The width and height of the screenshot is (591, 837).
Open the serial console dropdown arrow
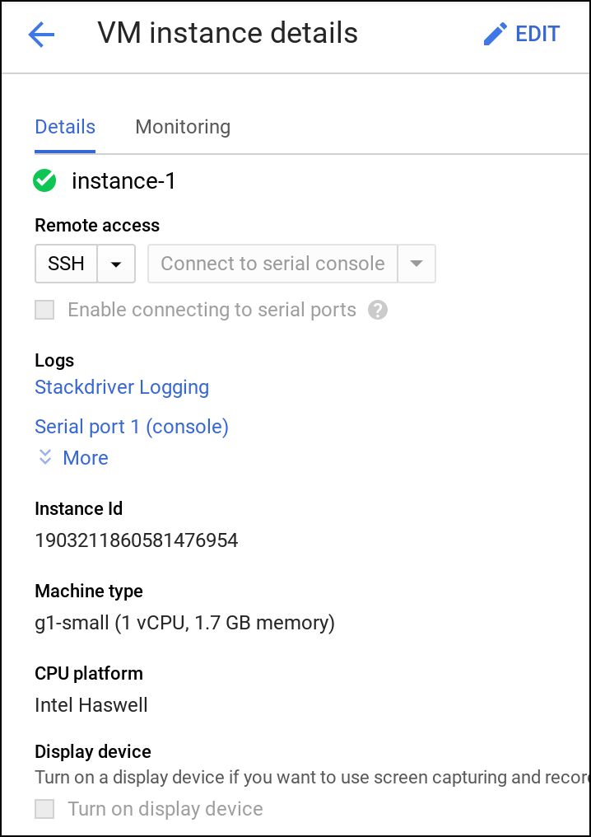pos(416,264)
